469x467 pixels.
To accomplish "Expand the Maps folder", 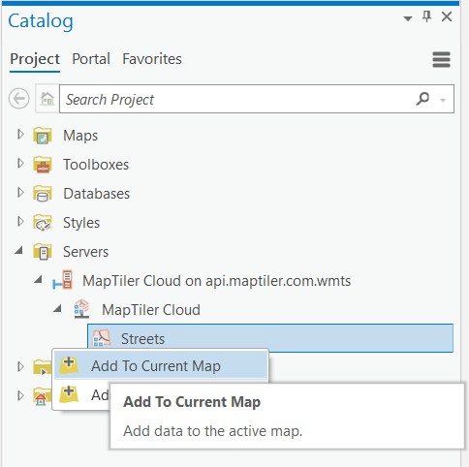I will point(20,135).
